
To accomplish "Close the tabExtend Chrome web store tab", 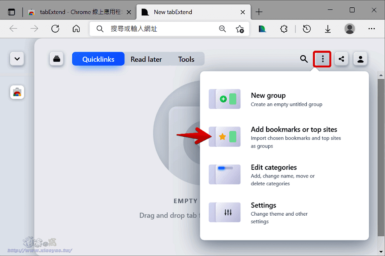I will [129, 12].
